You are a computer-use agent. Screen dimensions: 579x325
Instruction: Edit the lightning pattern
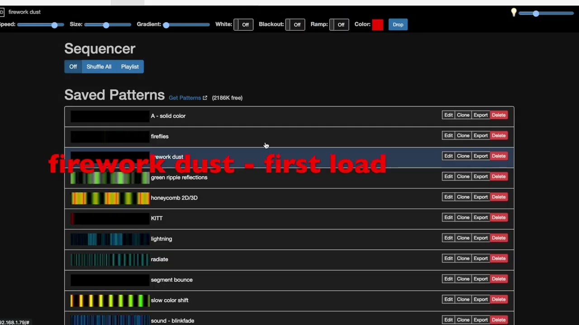tap(448, 238)
